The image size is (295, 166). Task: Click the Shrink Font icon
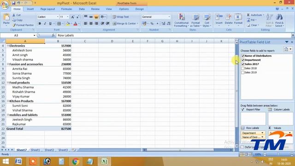[78, 17]
